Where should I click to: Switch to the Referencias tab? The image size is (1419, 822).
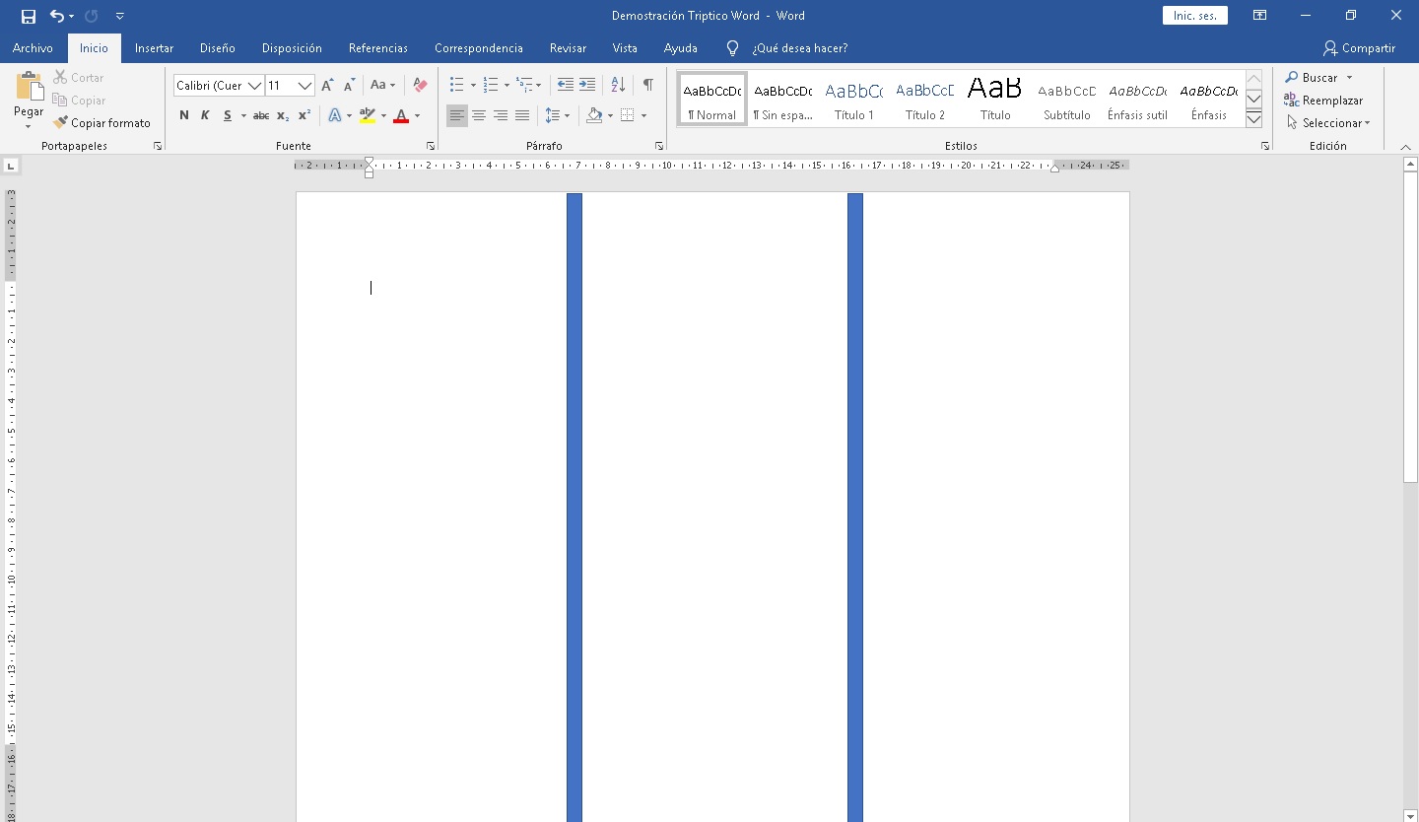pos(377,48)
